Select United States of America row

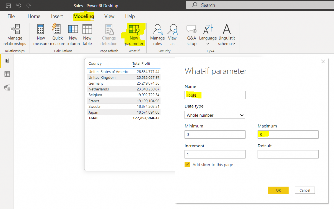coord(124,72)
